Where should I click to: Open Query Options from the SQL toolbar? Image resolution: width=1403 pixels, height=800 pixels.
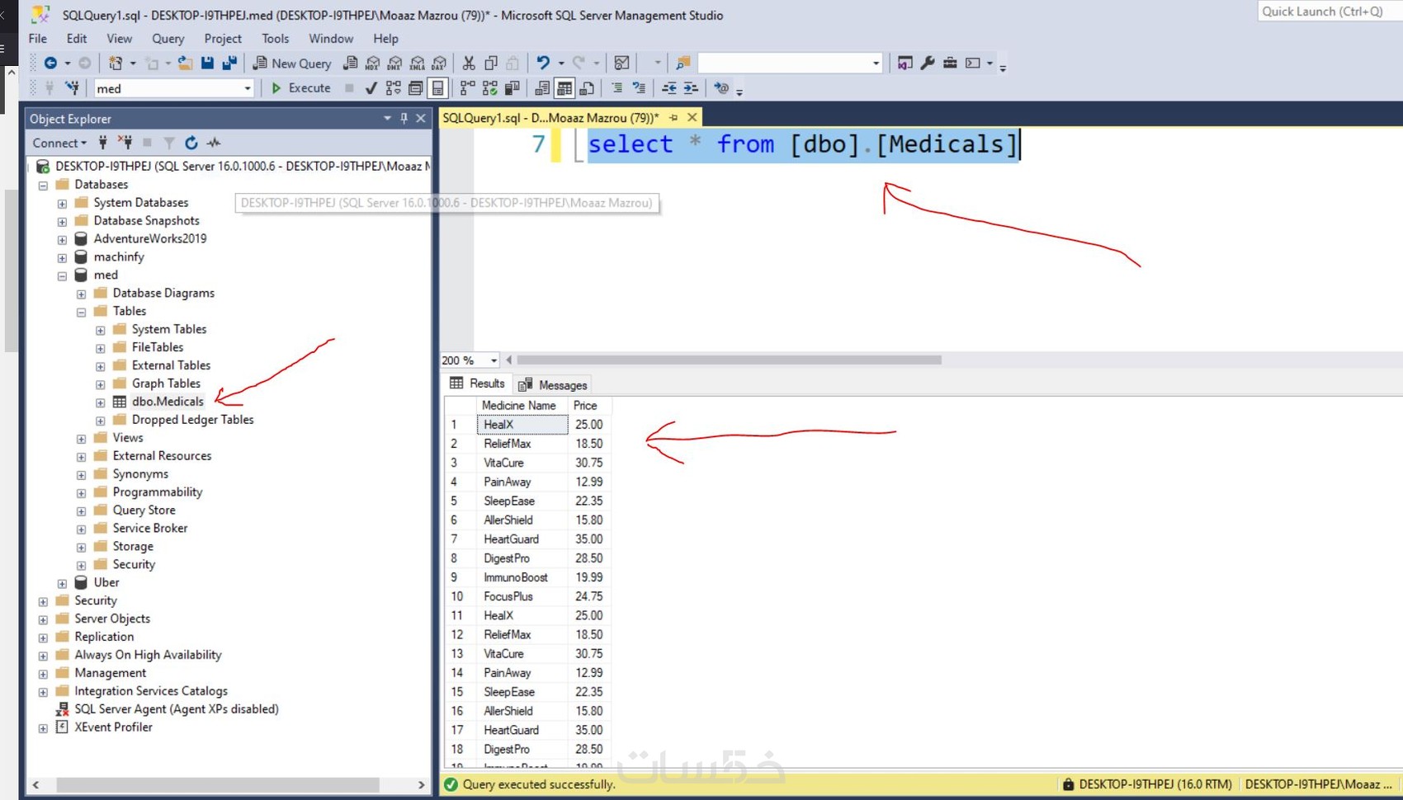(416, 88)
